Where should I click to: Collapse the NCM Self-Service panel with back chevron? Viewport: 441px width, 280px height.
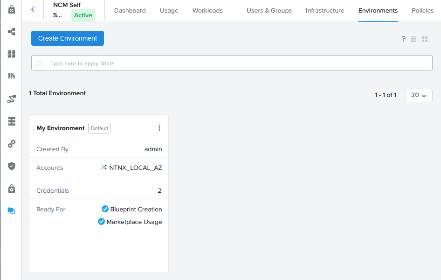tap(33, 9)
